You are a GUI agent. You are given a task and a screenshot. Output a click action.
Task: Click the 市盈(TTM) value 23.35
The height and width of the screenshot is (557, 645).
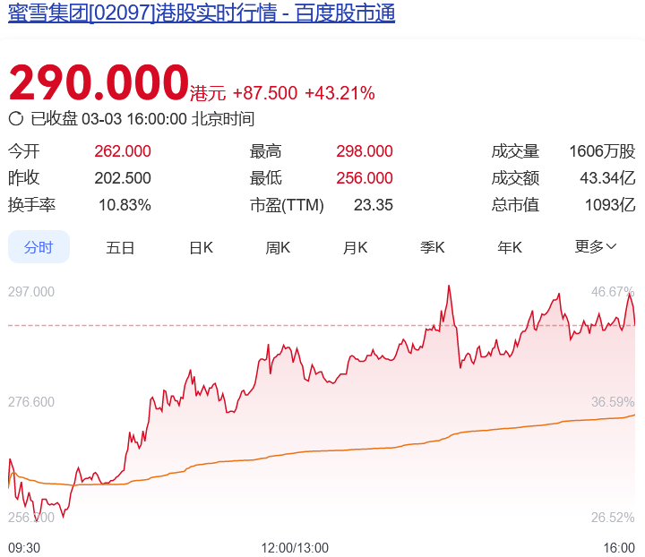tap(373, 205)
